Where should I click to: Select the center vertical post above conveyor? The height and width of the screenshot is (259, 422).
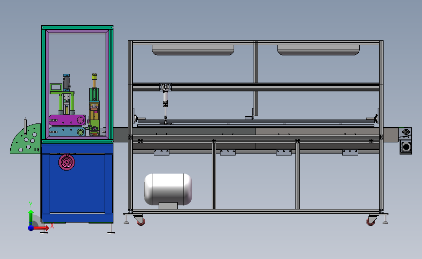tap(256, 78)
